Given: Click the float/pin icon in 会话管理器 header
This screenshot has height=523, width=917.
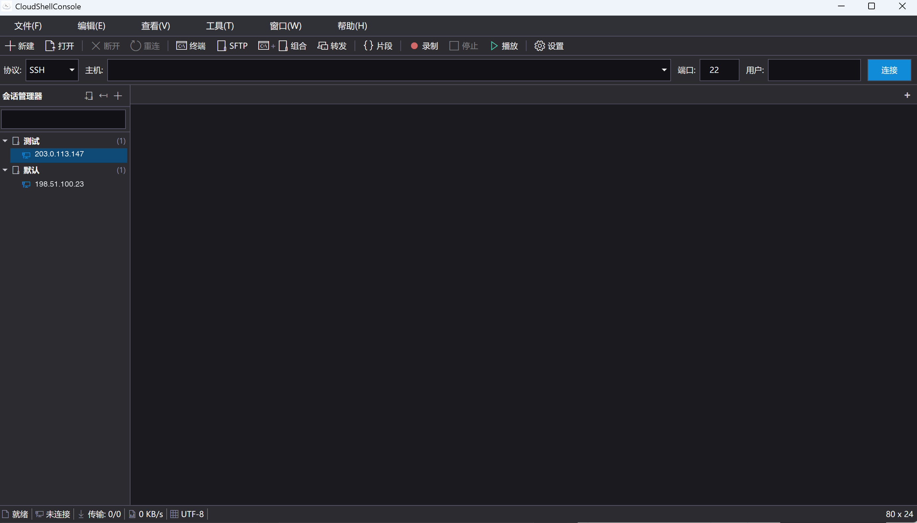Looking at the screenshot, I should (89, 96).
